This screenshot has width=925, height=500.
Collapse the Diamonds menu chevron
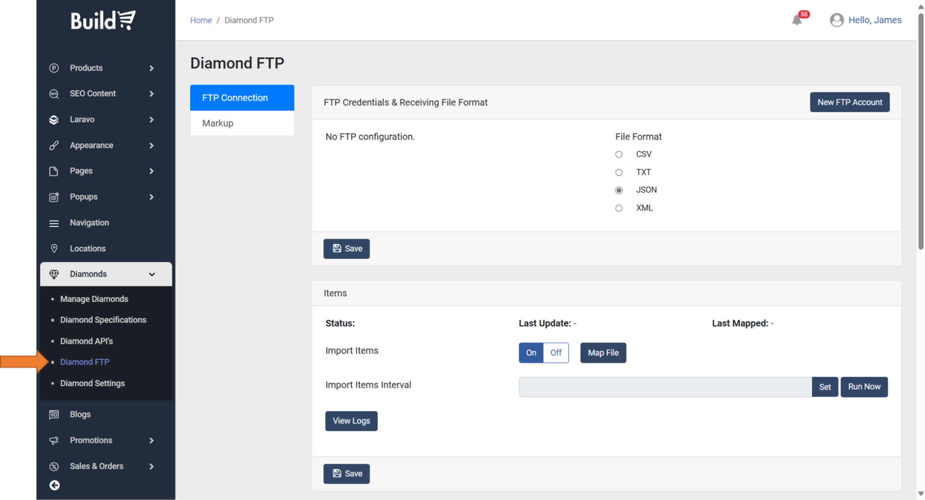click(x=152, y=274)
